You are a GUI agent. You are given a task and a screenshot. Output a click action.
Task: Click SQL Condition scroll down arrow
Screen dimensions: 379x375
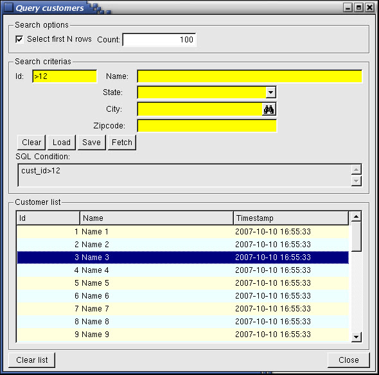(356, 180)
